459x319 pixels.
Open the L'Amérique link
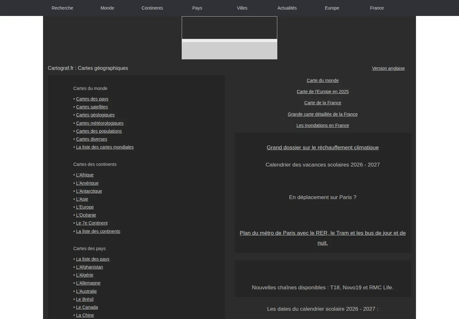pos(87,183)
